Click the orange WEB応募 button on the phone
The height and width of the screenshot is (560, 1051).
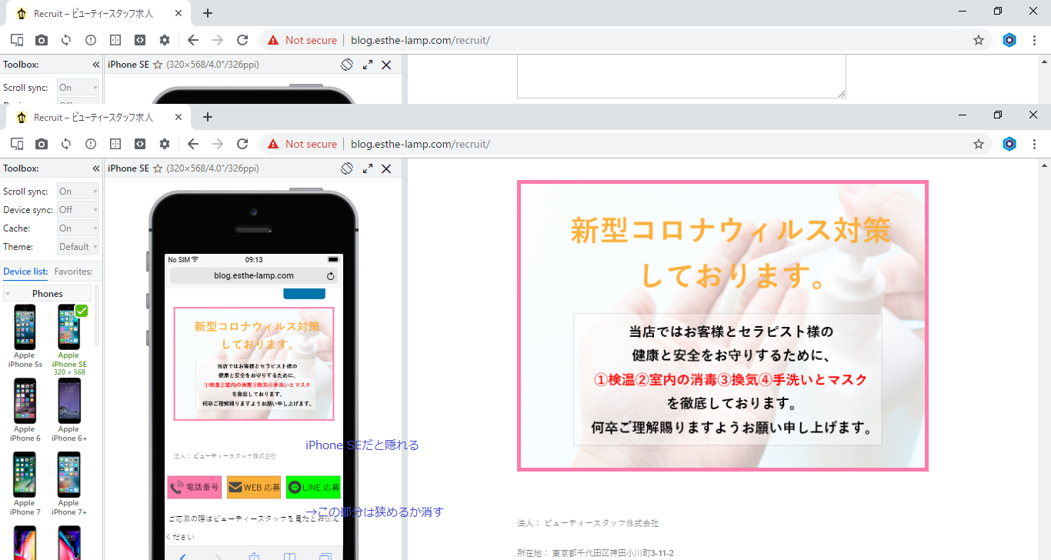click(254, 488)
